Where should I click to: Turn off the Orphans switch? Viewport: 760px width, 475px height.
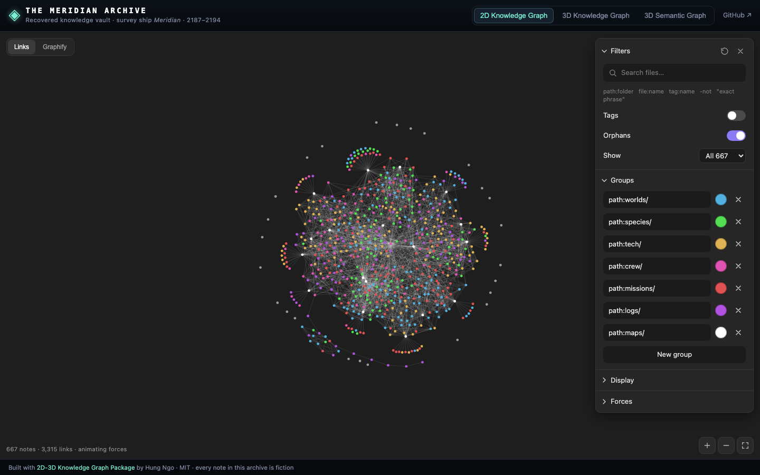point(736,136)
